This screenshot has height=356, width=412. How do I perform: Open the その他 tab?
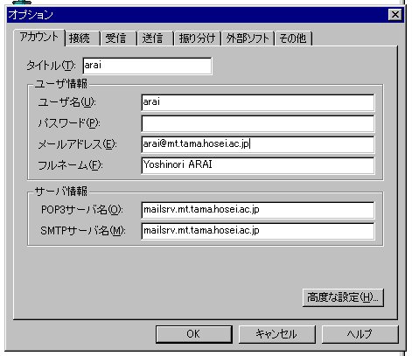pyautogui.click(x=293, y=38)
